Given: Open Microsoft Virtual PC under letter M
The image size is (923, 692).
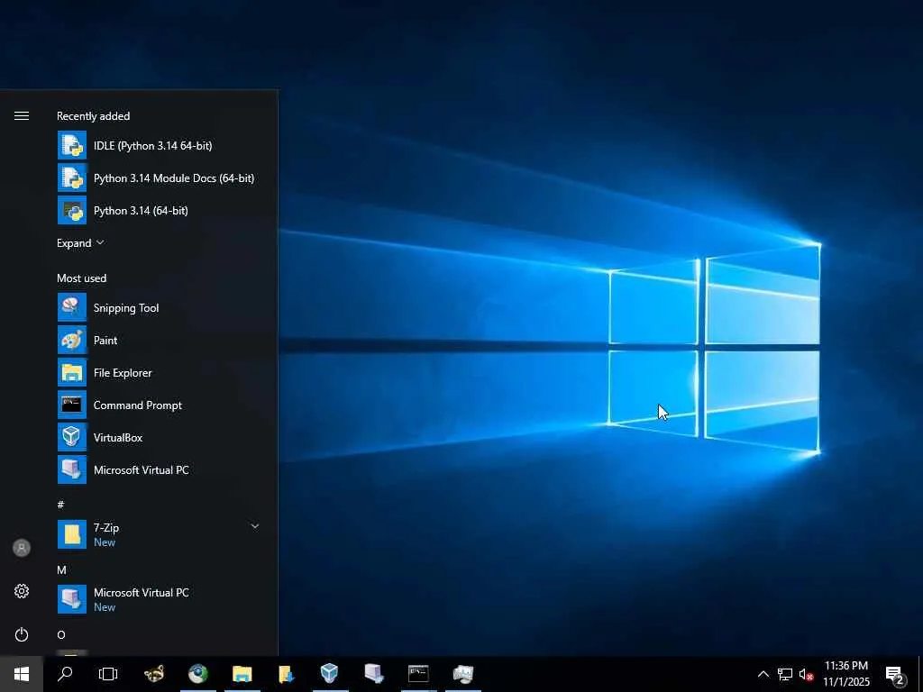Looking at the screenshot, I should coord(160,599).
